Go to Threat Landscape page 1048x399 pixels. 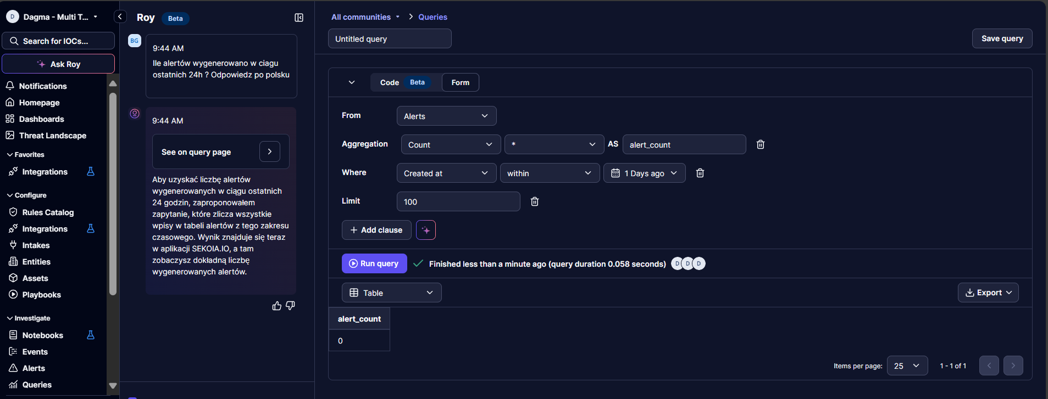pos(52,136)
